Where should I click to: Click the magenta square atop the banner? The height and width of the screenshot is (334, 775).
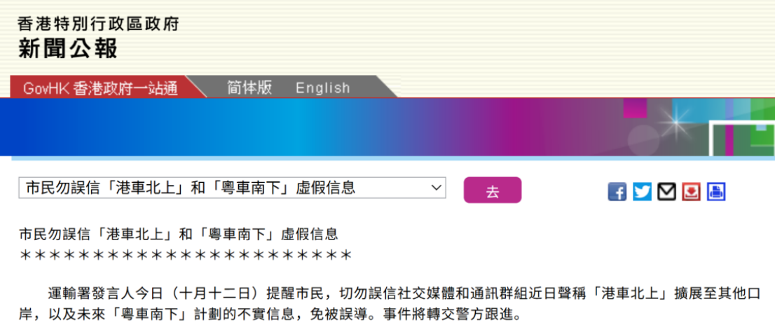pos(635,108)
